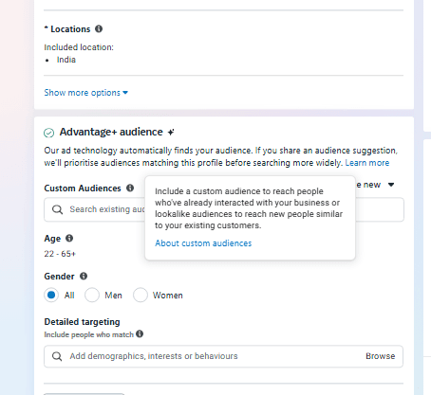431x395 pixels.
Task: Open the Learn more link
Action: pos(367,163)
